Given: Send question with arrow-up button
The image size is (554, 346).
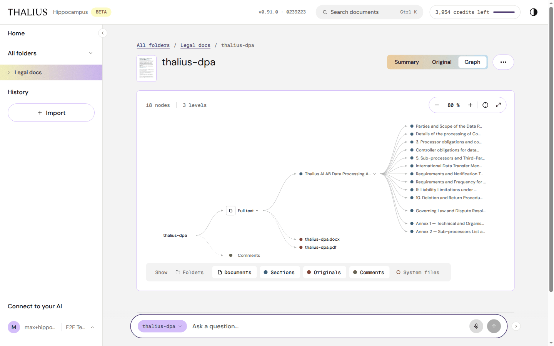Looking at the screenshot, I should 494,326.
